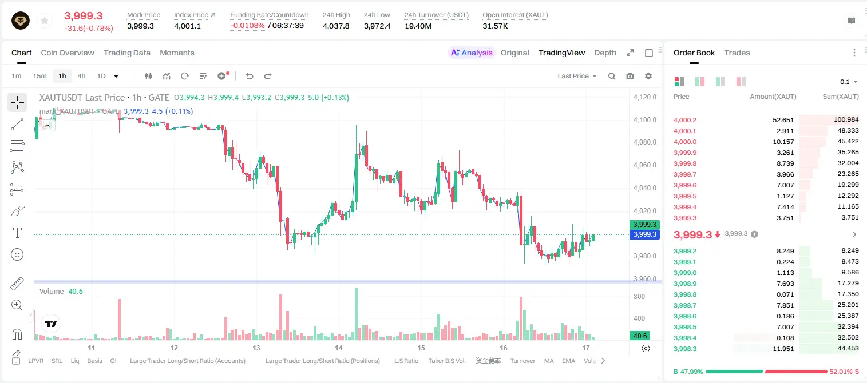Screen dimensions: 867x383
Task: Expand the timeframe interval dropdown arrow
Action: [116, 76]
